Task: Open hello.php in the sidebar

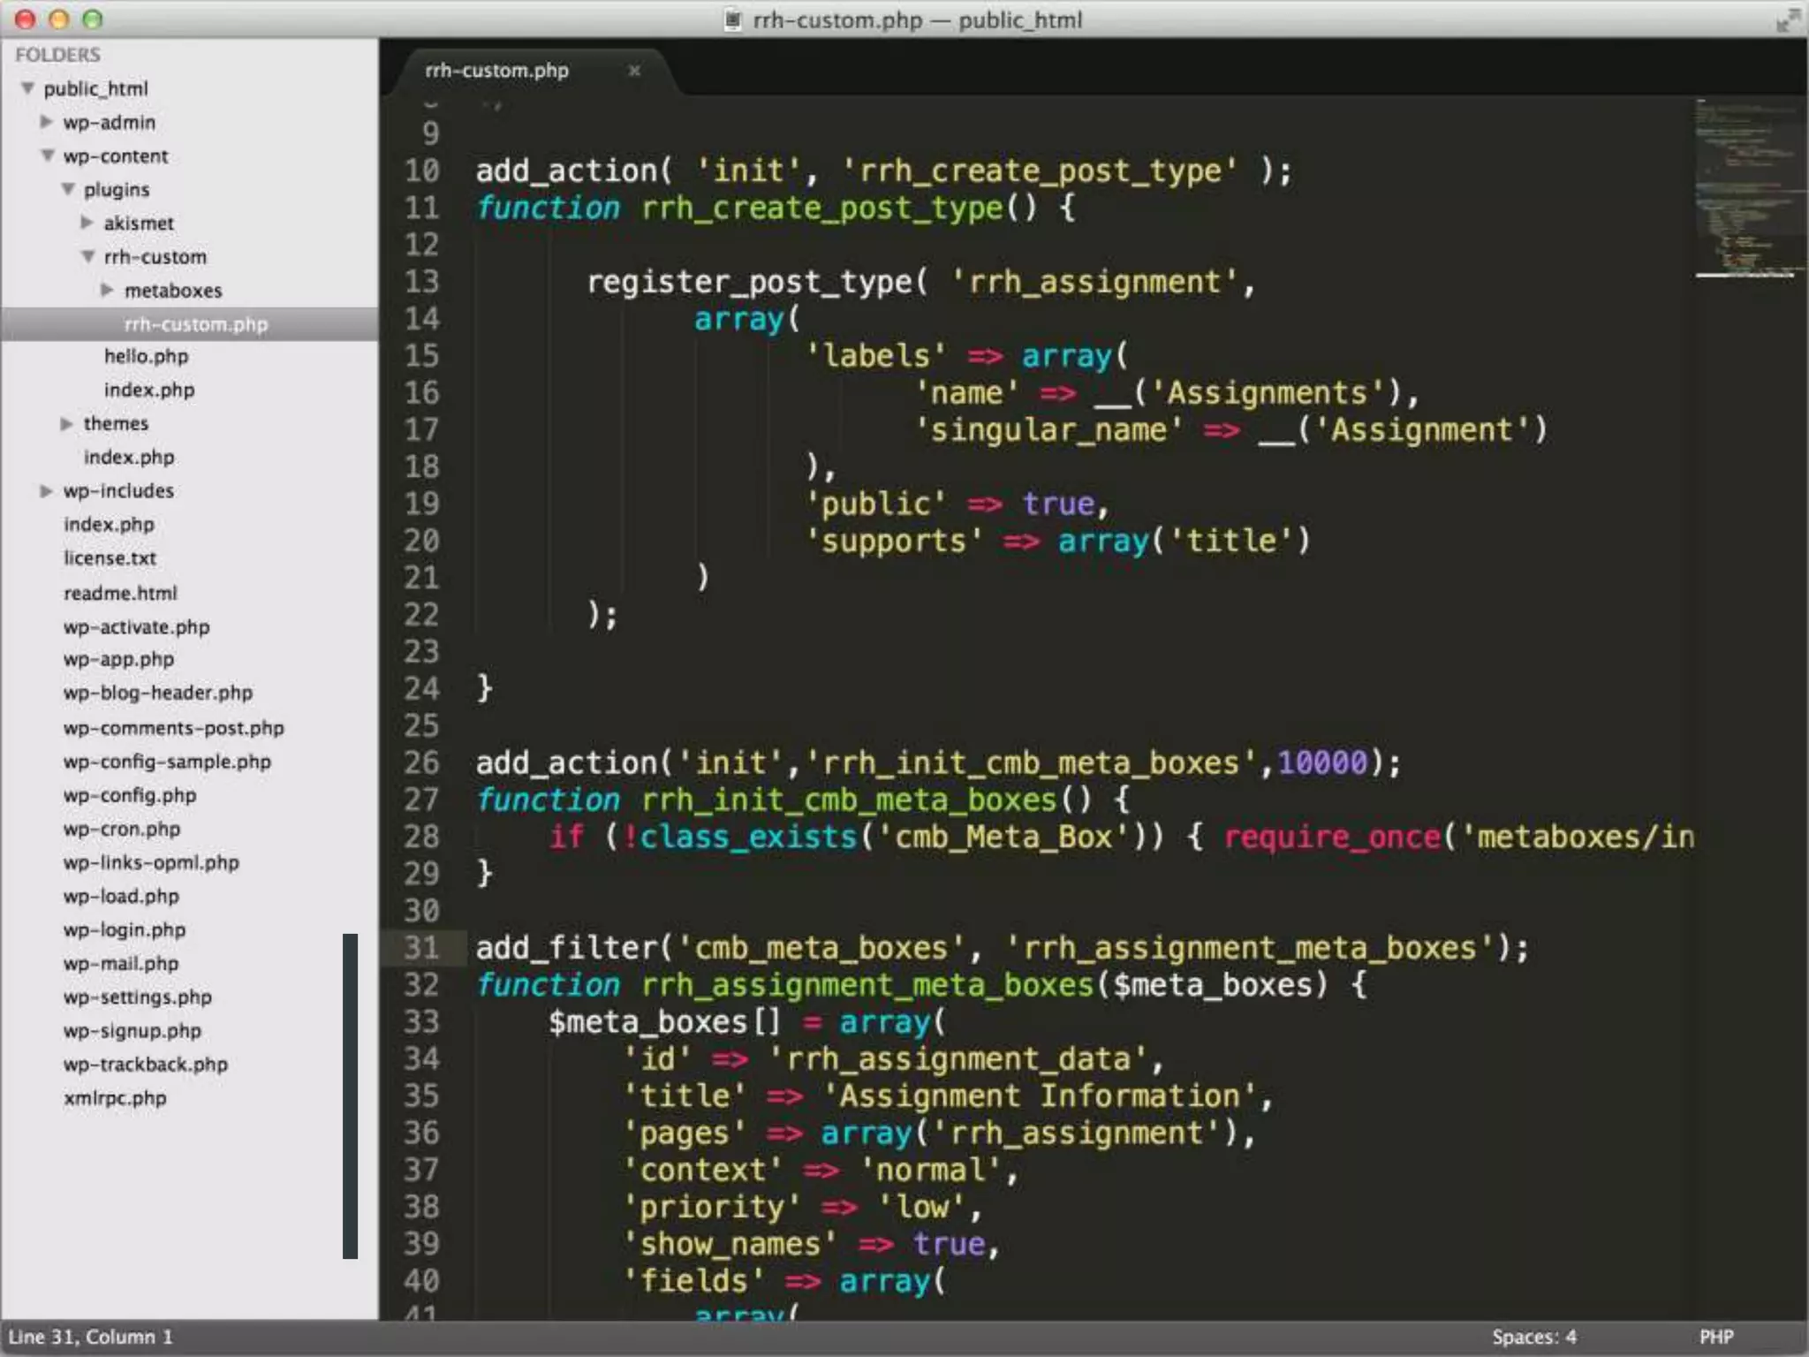Action: [146, 357]
